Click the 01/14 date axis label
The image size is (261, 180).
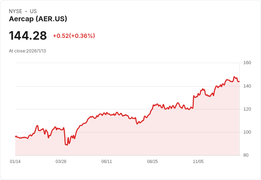(15, 162)
